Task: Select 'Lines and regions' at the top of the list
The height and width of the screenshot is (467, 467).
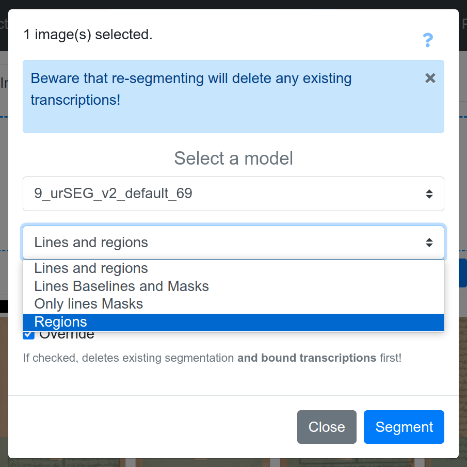Action: 90,268
